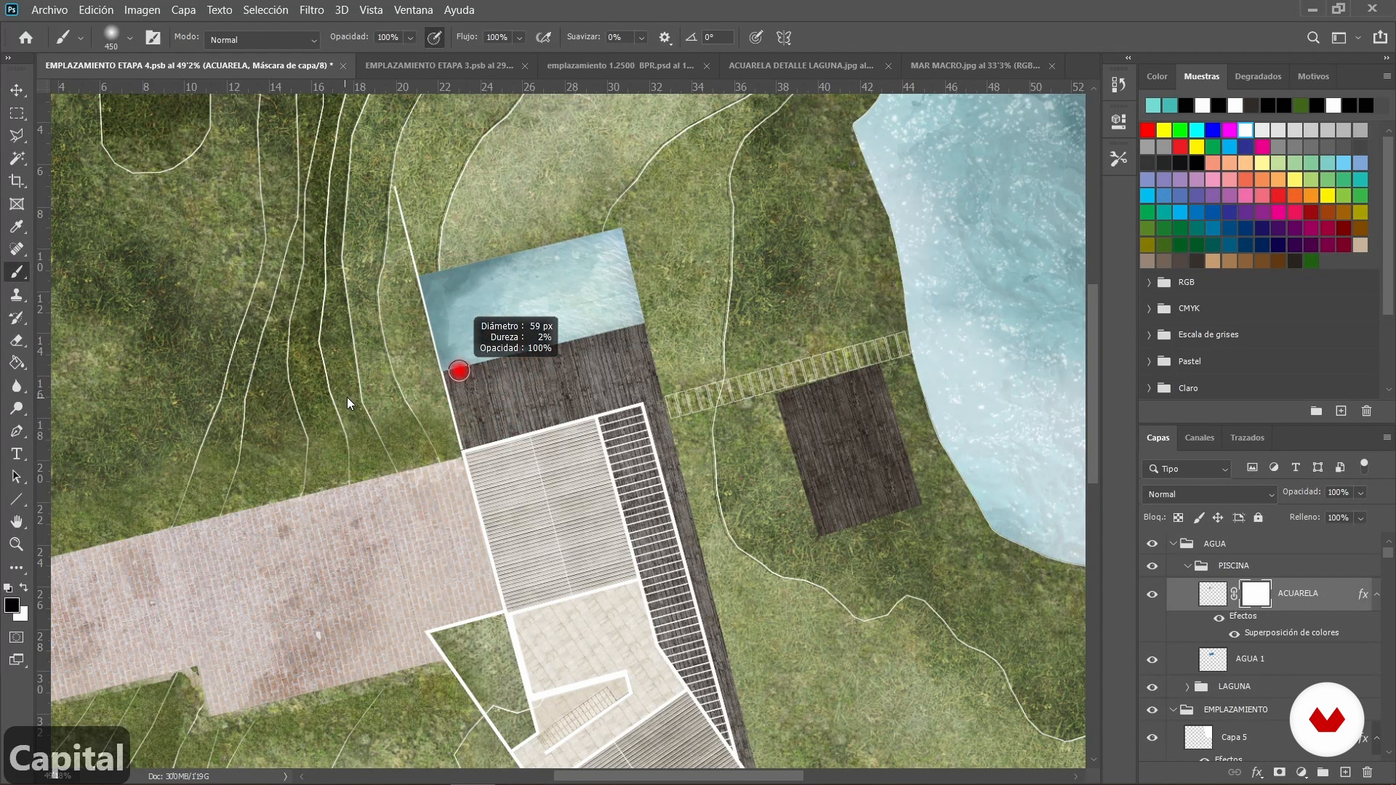Select the Healing Brush tool

click(x=17, y=249)
